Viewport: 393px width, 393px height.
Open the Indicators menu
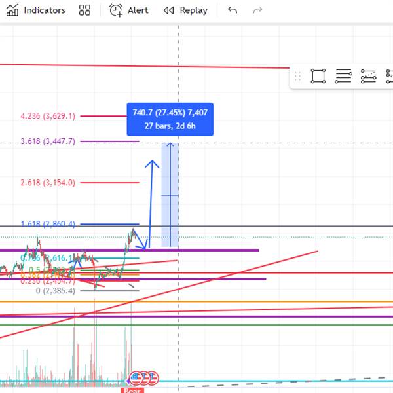(35, 10)
